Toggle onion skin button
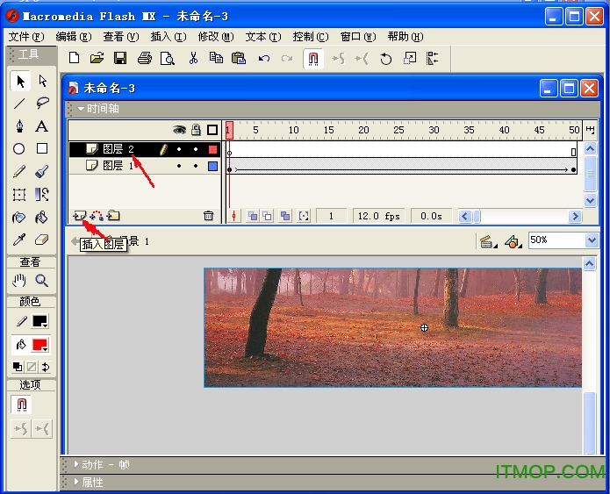Image resolution: width=610 pixels, height=494 pixels. pos(253,216)
